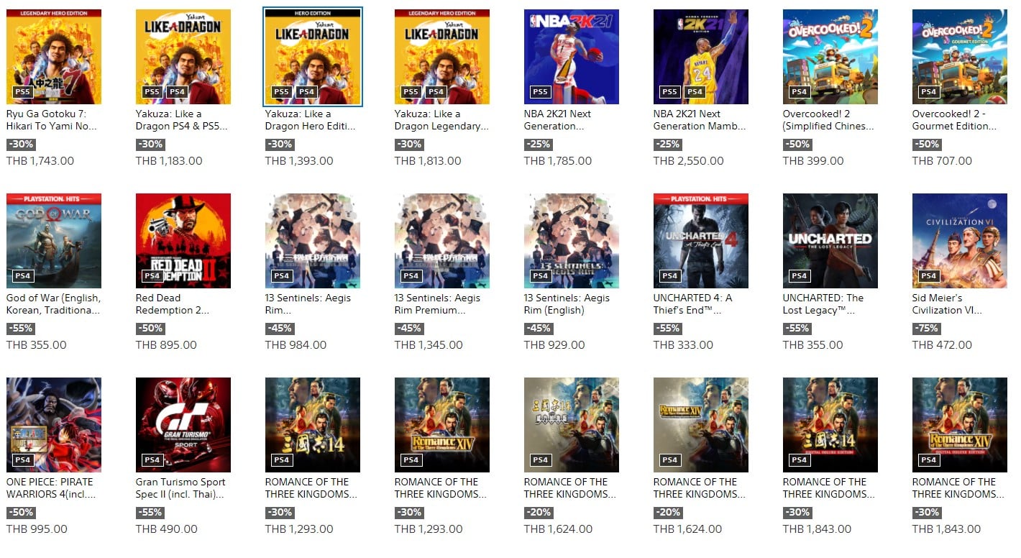Viewport: 1021px width, 558px height.
Task: Open Overcooked! 2 Gourmet Edition cover
Action: click(960, 57)
